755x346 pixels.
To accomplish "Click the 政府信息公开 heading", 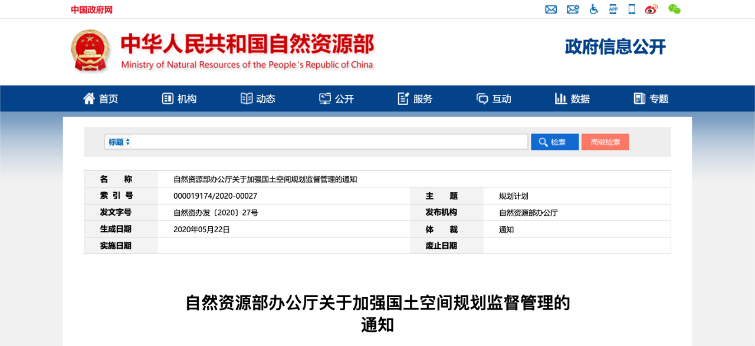I will pos(615,47).
